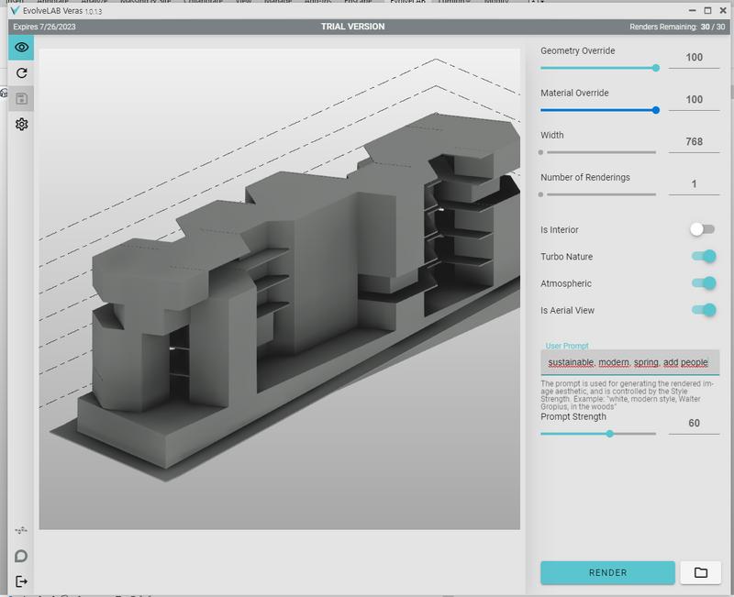Disable the Turbo Nature switch
This screenshot has width=734, height=597.
point(704,257)
